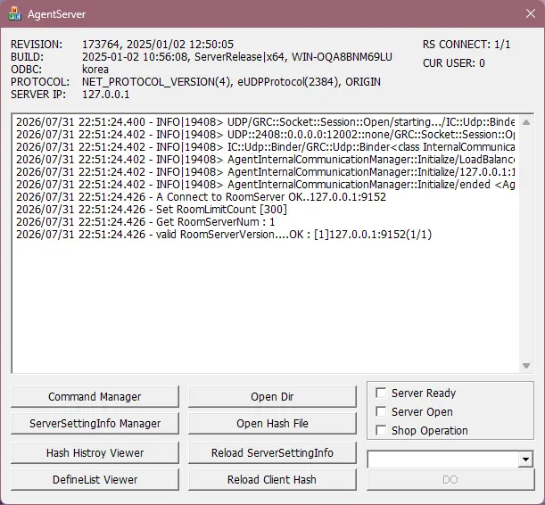Screen dimensions: 545x505
Task: Click the DO button
Action: click(450, 480)
